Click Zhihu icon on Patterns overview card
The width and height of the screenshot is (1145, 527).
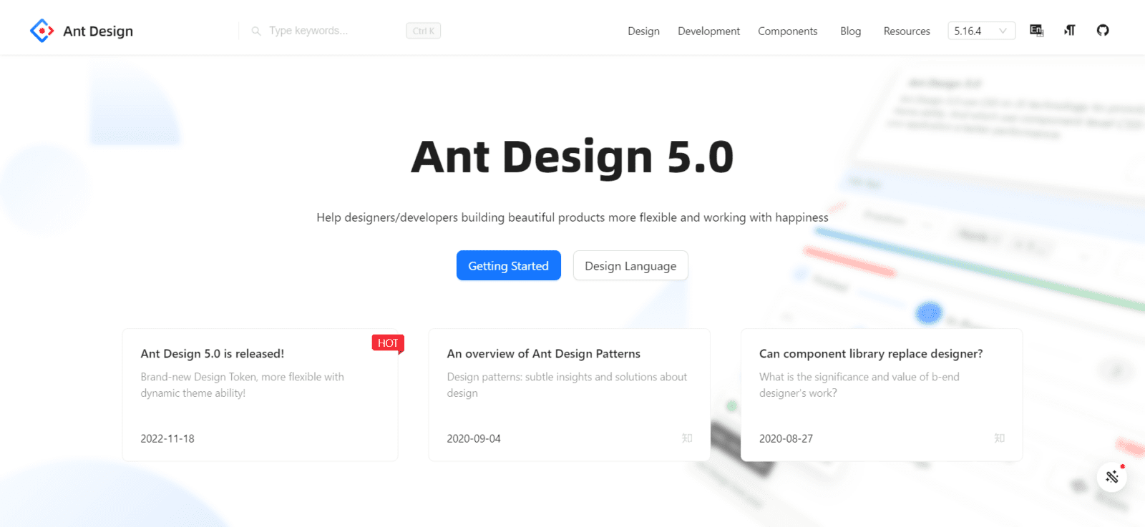[687, 438]
